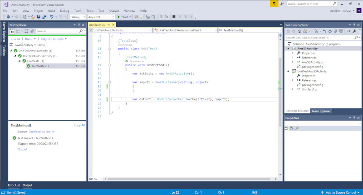
Task: Open the Debug configuration dropdown
Action: 77,17
